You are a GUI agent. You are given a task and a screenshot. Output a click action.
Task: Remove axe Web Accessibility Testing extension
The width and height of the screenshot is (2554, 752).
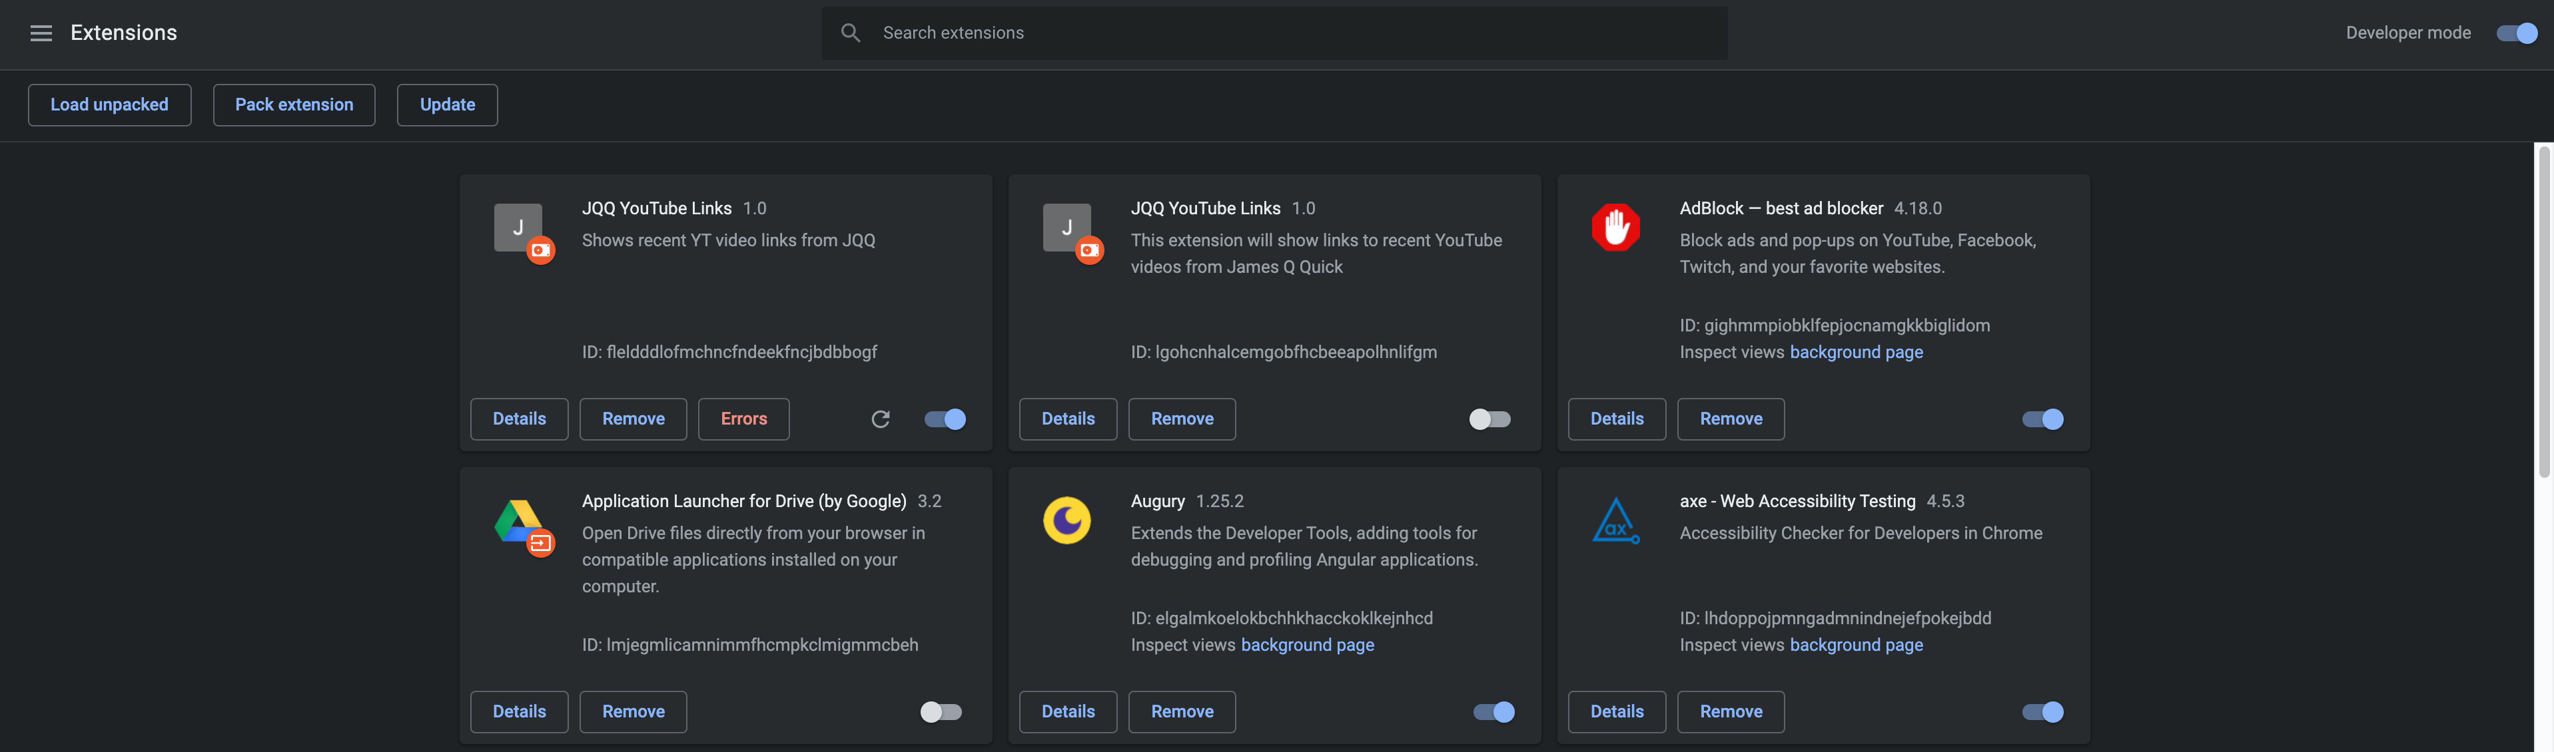pos(1730,711)
